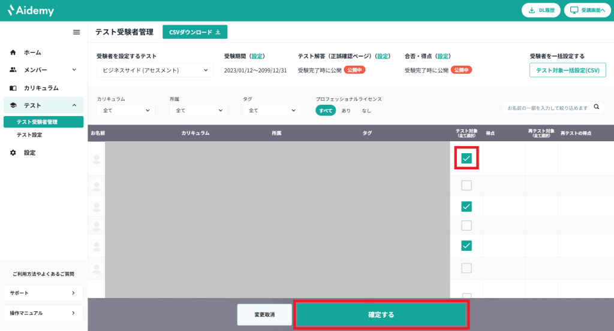
Task: Click the 設定 gear icon in sidebar
Action: coord(13,153)
